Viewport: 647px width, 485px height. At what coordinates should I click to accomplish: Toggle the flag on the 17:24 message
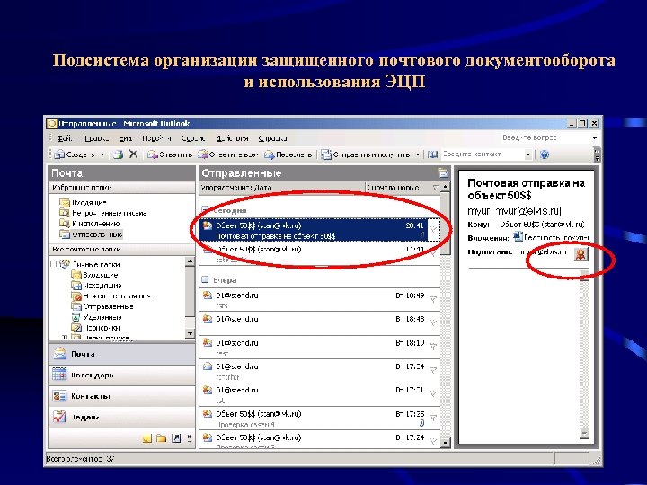coord(433,441)
